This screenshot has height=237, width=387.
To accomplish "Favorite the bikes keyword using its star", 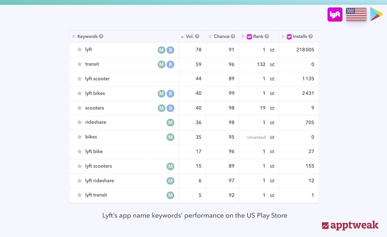I will click(x=79, y=137).
